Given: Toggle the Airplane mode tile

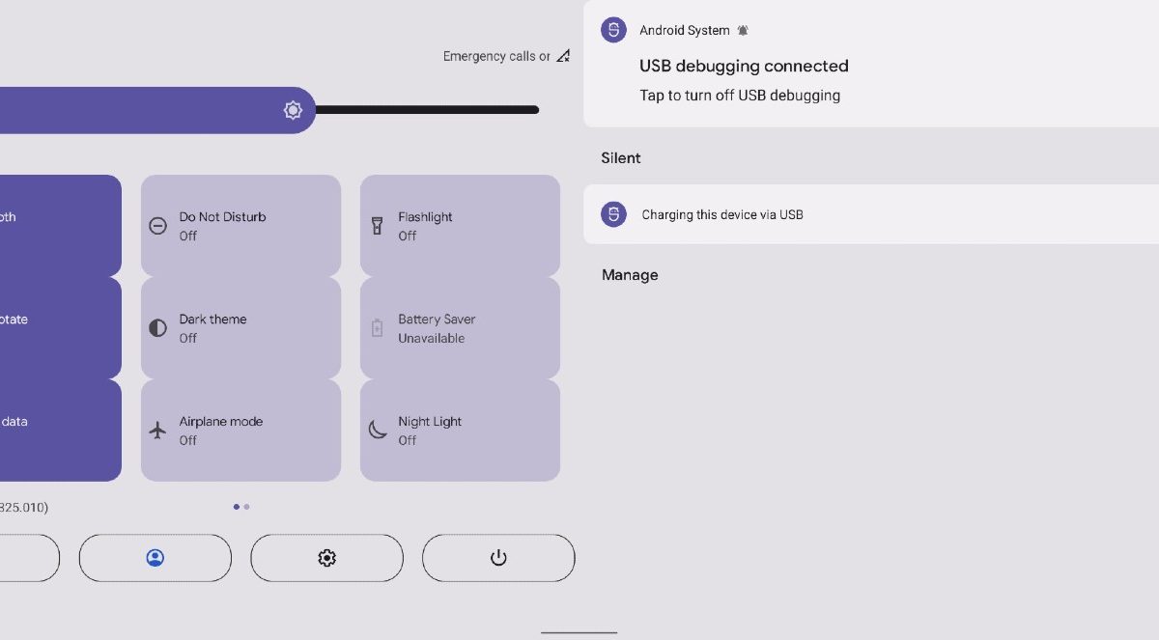Looking at the screenshot, I should (240, 431).
